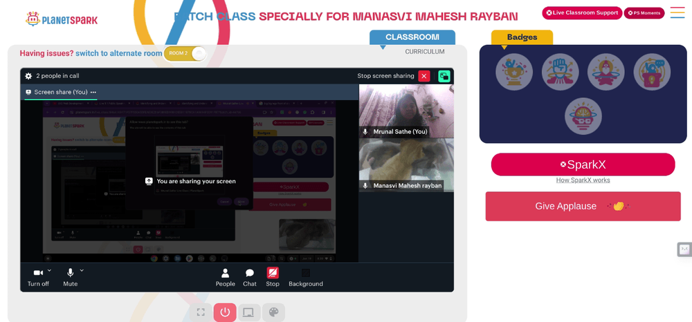The width and height of the screenshot is (692, 322).
Task: Click microphone icon on Mrunal Sathe tile
Action: (365, 132)
